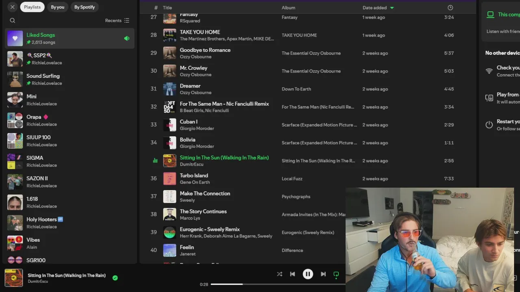This screenshot has height=292, width=520.
Task: Open the SAZON II playlist
Action: [69, 182]
